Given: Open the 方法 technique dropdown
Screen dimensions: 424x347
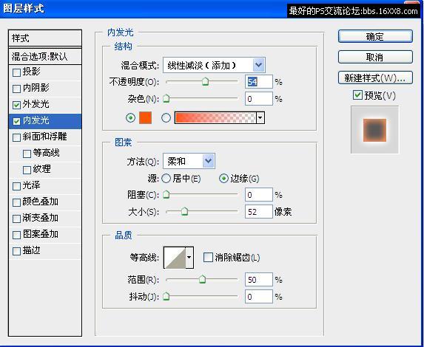Looking at the screenshot, I should tap(189, 161).
